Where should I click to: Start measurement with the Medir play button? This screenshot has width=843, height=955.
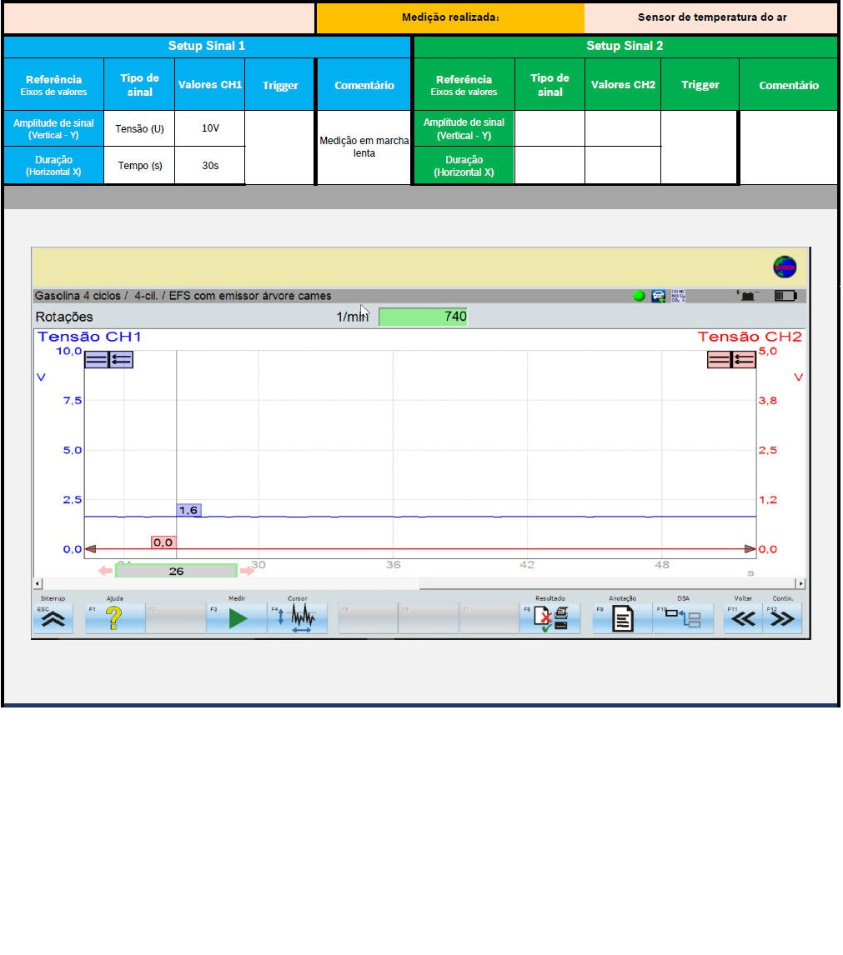pos(237,619)
